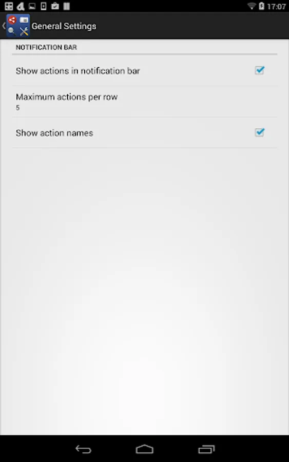Go back using the chevron beside app icon
This screenshot has width=289, height=462.
point(4,26)
